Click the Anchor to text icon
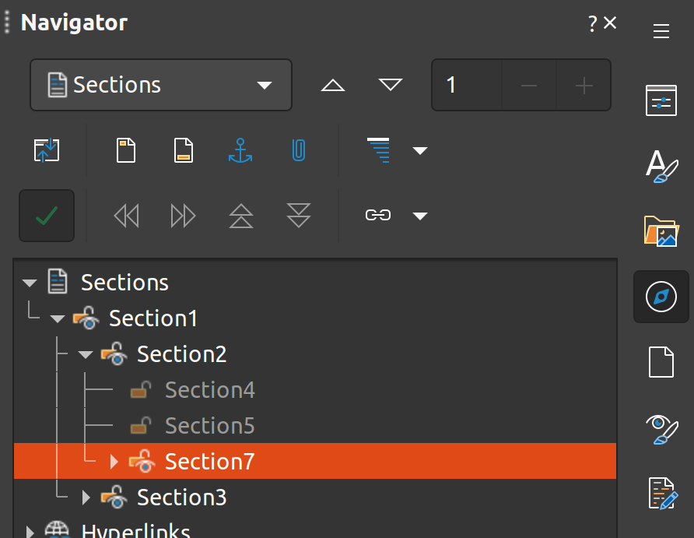This screenshot has width=694, height=538. 240,150
